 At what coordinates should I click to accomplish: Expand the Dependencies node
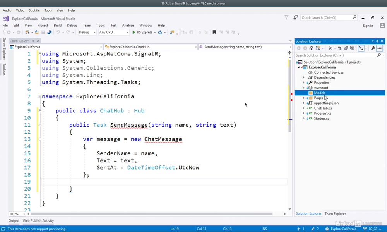pos(303,77)
